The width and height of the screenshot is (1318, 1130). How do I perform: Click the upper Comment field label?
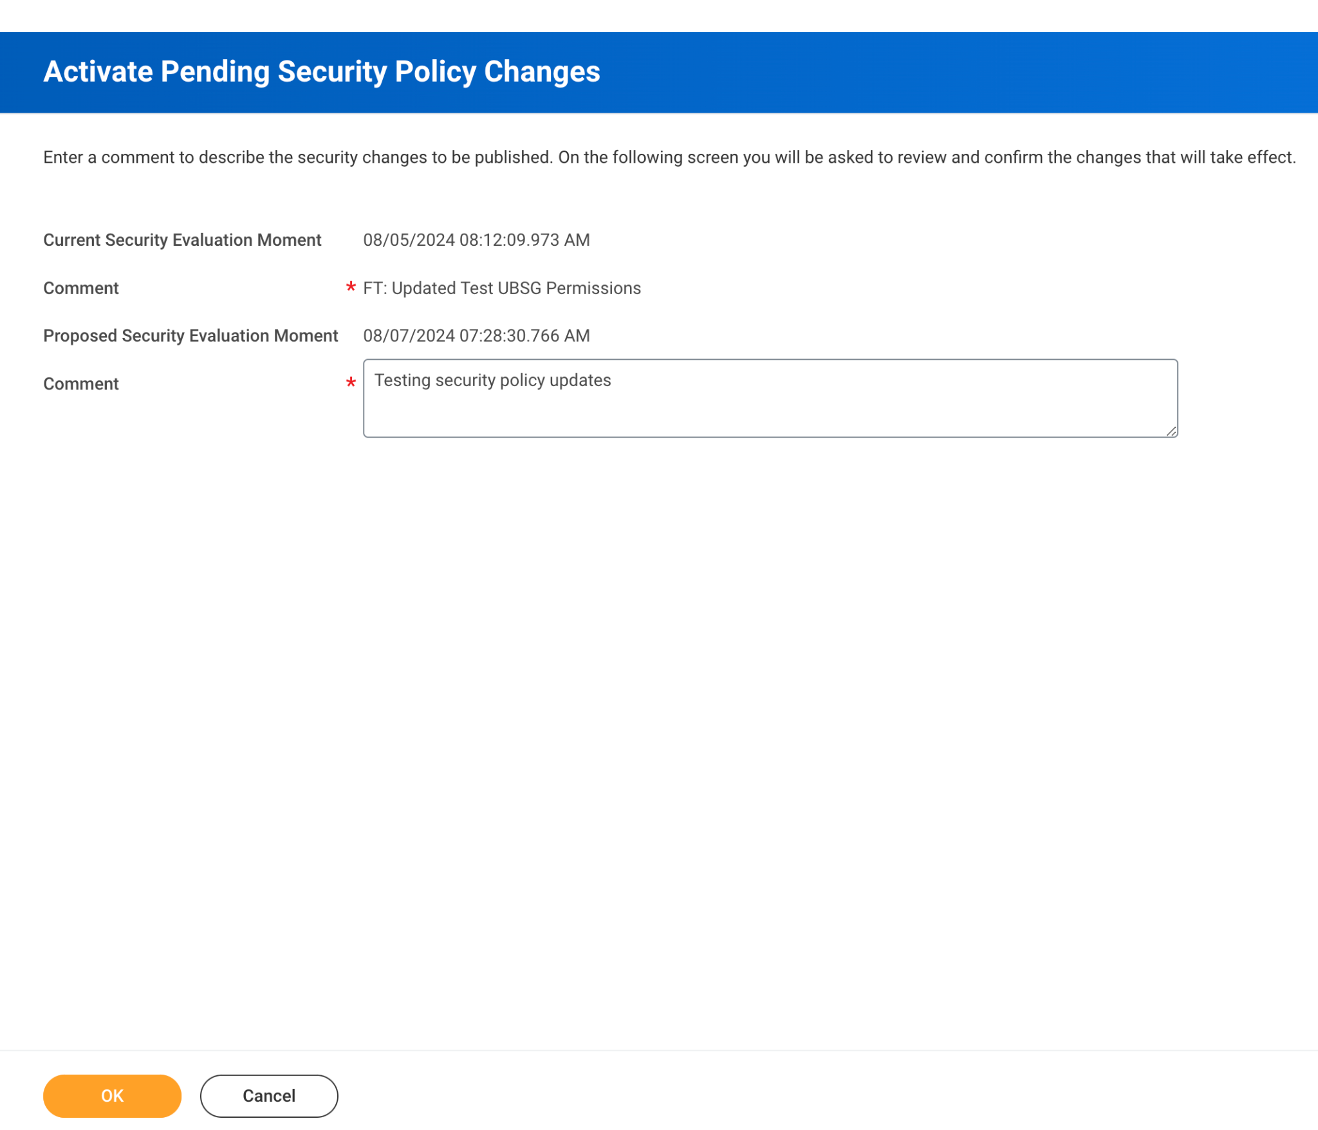[x=81, y=288]
